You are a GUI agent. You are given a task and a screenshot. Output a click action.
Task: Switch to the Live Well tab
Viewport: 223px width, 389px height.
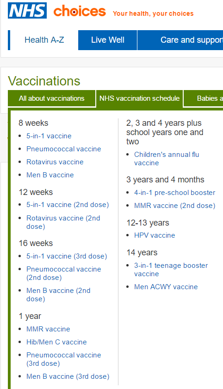pos(107,40)
